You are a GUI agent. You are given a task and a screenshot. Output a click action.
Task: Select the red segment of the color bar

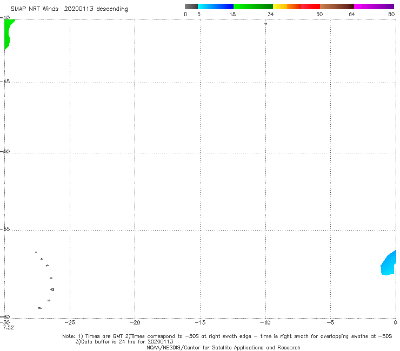tap(310, 6)
